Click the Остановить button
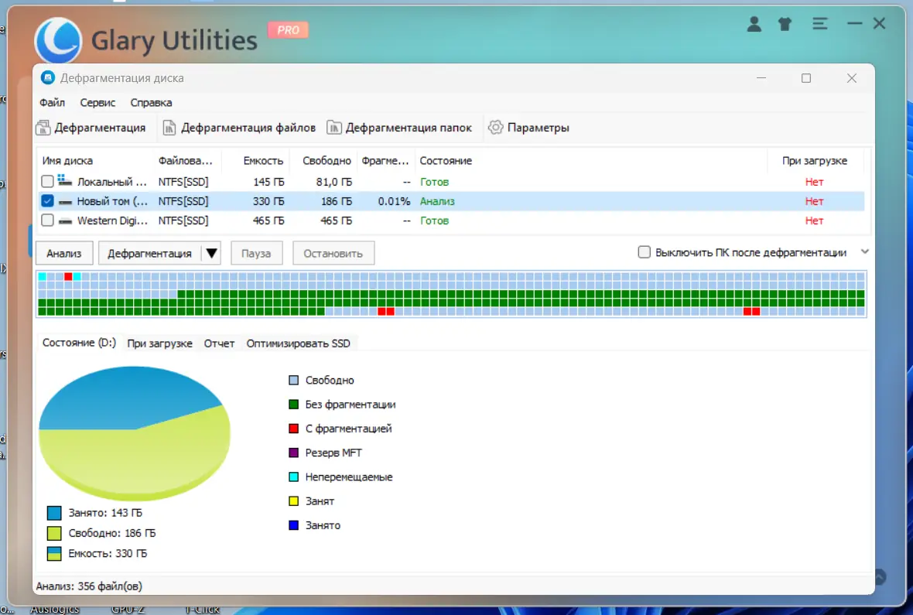913x615 pixels. click(x=333, y=253)
